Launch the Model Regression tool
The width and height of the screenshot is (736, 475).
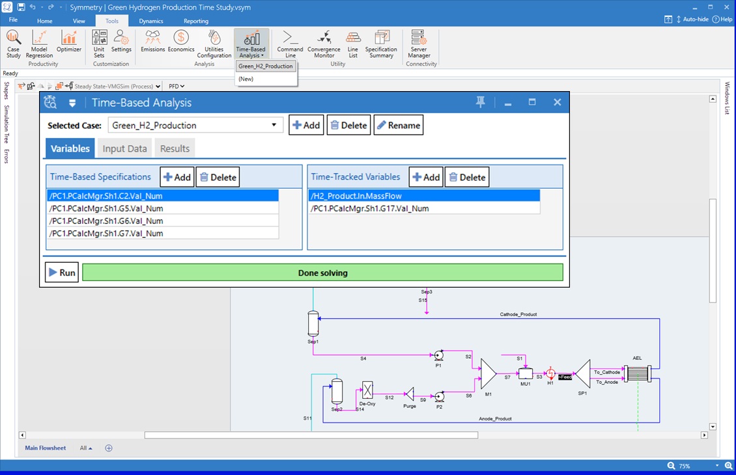click(x=39, y=43)
